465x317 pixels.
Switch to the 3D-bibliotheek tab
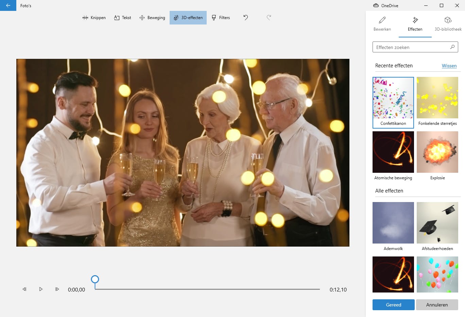(448, 24)
